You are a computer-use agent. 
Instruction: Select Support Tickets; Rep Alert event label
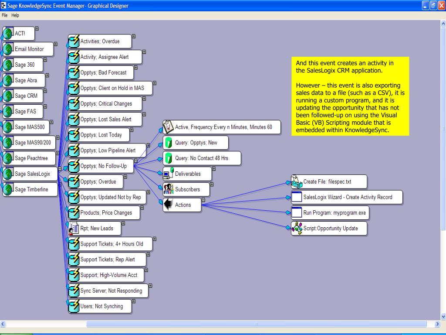(x=108, y=260)
